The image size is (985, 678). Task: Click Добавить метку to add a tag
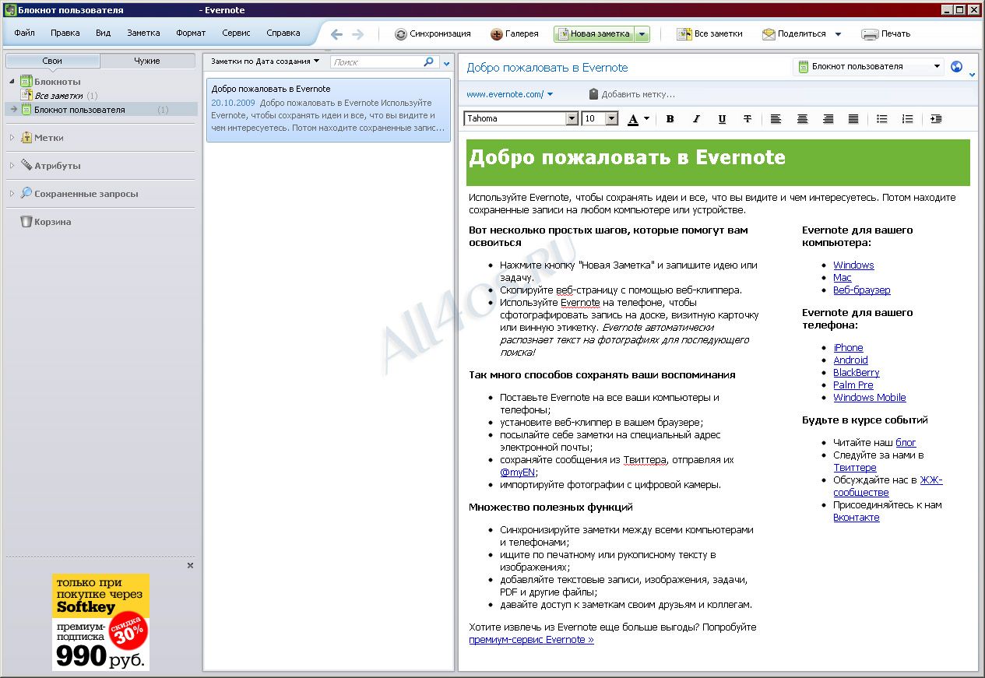tap(631, 94)
